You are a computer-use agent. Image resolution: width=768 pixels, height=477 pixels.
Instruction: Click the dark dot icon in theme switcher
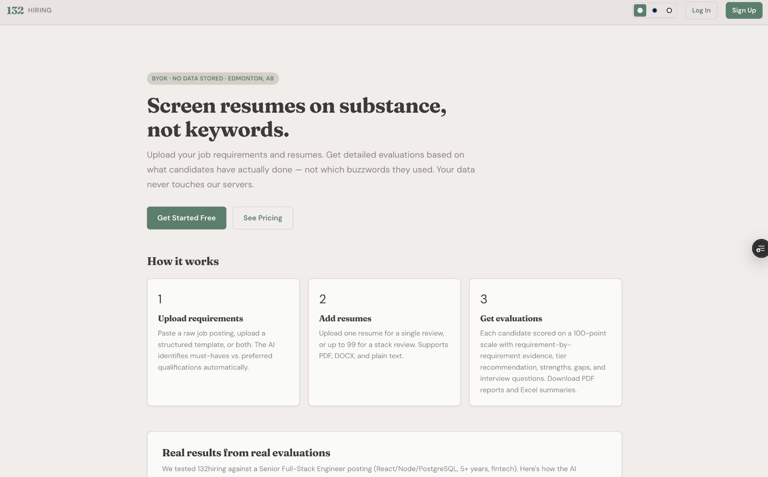coord(654,10)
